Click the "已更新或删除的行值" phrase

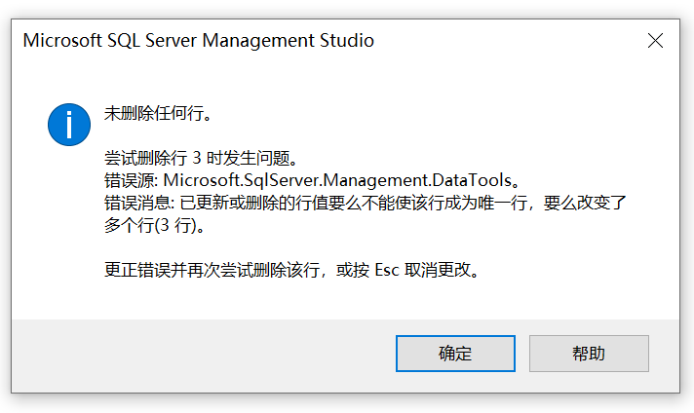tap(258, 203)
